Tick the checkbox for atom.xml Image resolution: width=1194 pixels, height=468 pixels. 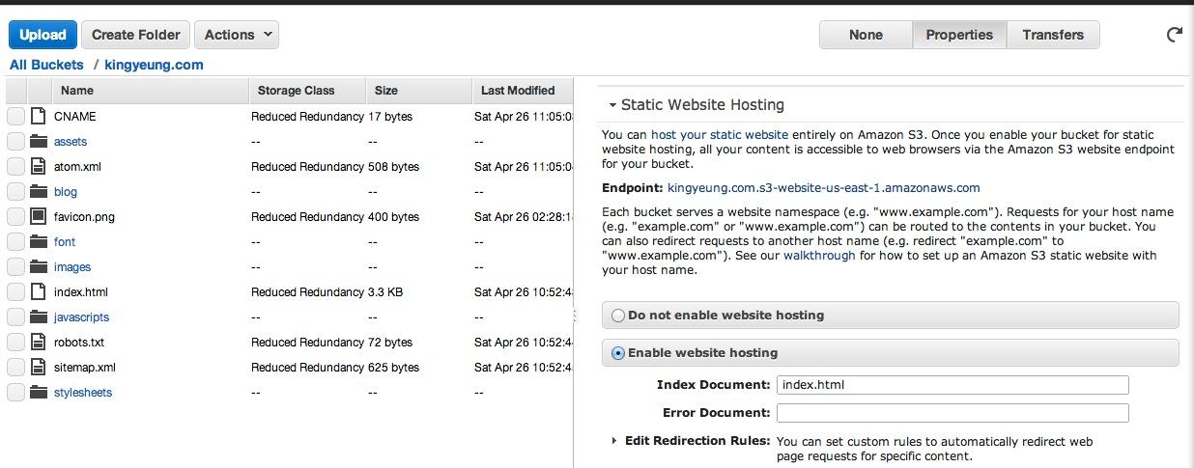15,166
